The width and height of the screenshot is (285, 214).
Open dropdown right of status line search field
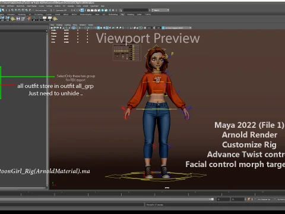coord(160,10)
